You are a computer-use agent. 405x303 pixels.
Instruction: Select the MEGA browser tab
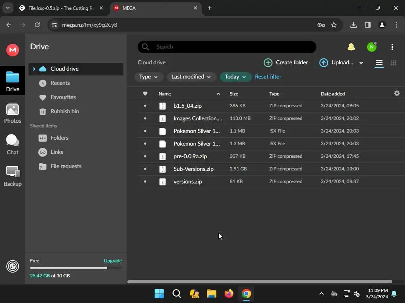coord(156,8)
